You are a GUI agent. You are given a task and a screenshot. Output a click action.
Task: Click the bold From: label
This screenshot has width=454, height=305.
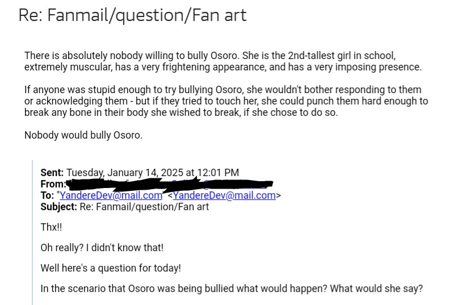(53, 184)
